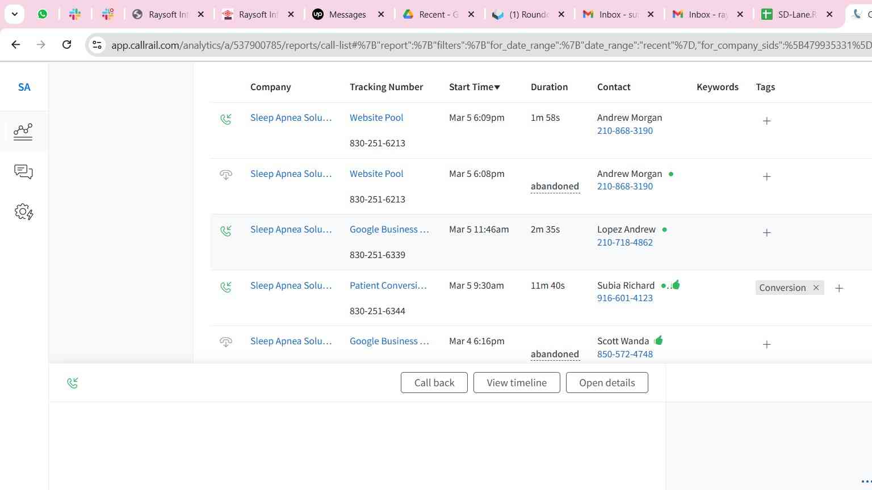Screen dimensions: 872x490
Task: Click the Call back button
Action: [x=434, y=383]
